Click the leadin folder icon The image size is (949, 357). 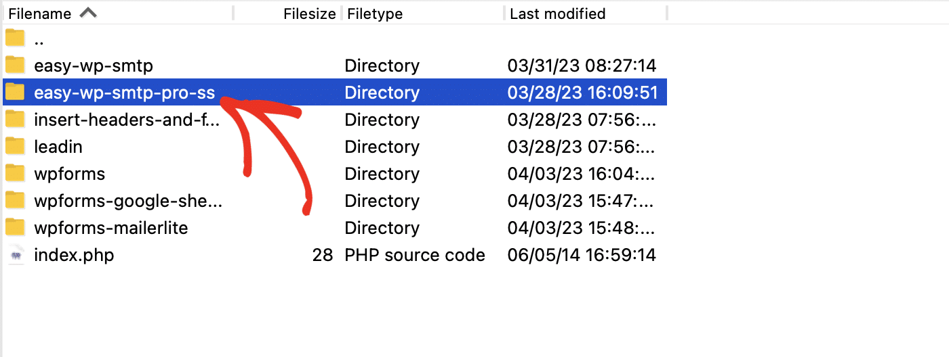pos(15,146)
